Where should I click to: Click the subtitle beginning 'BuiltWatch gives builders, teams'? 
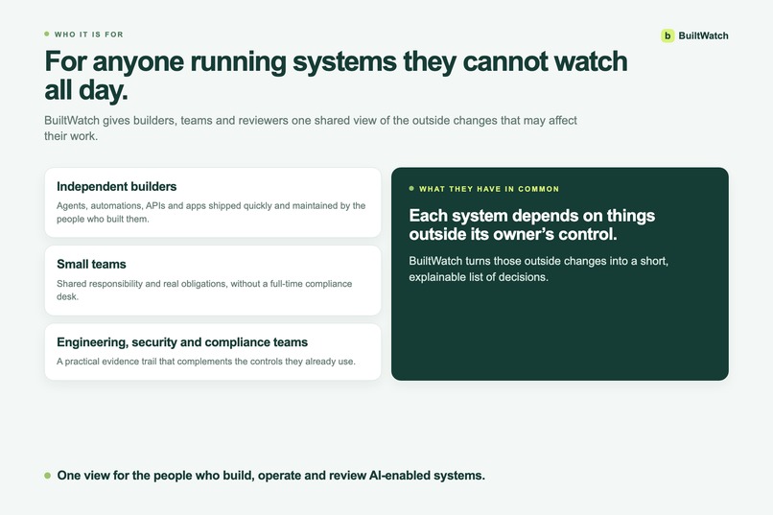(x=311, y=129)
